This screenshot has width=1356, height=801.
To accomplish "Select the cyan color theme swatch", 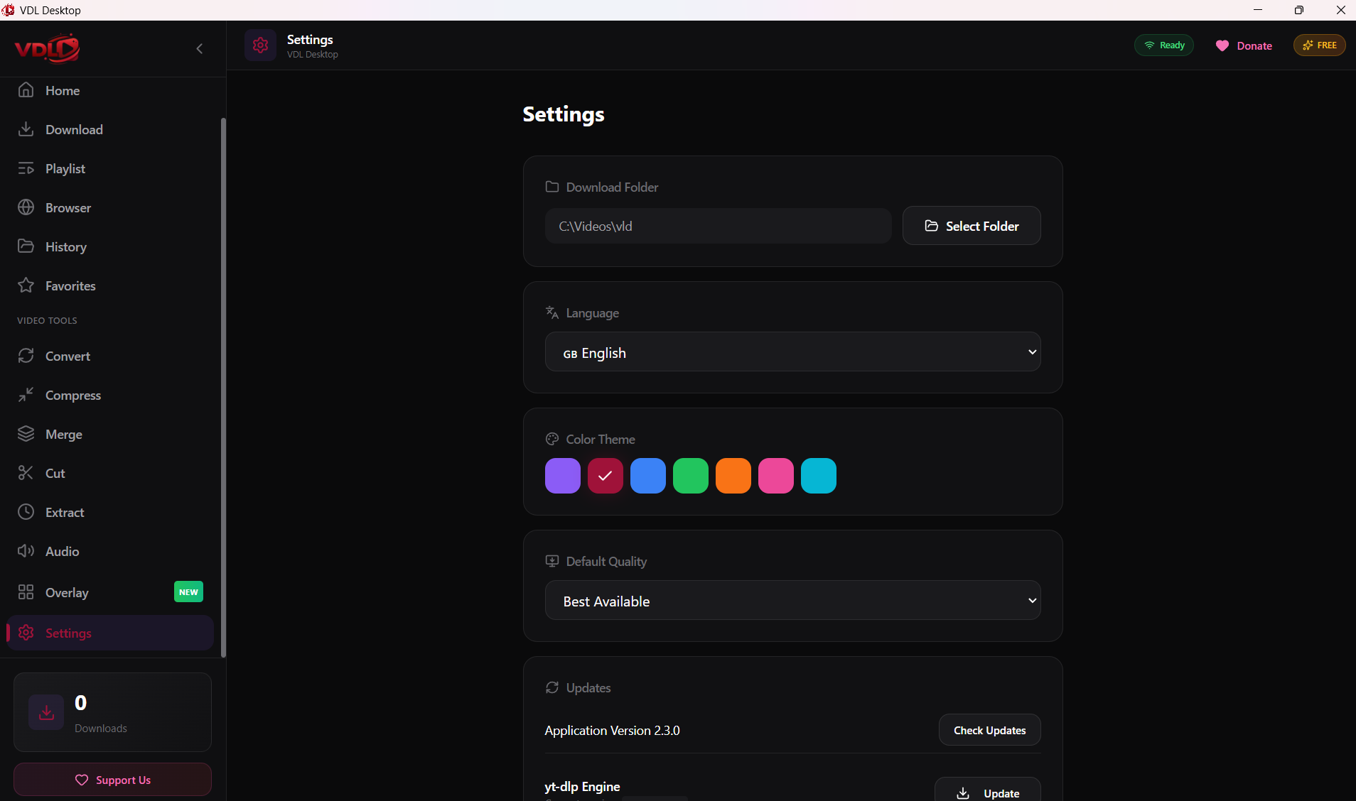I will pyautogui.click(x=818, y=476).
